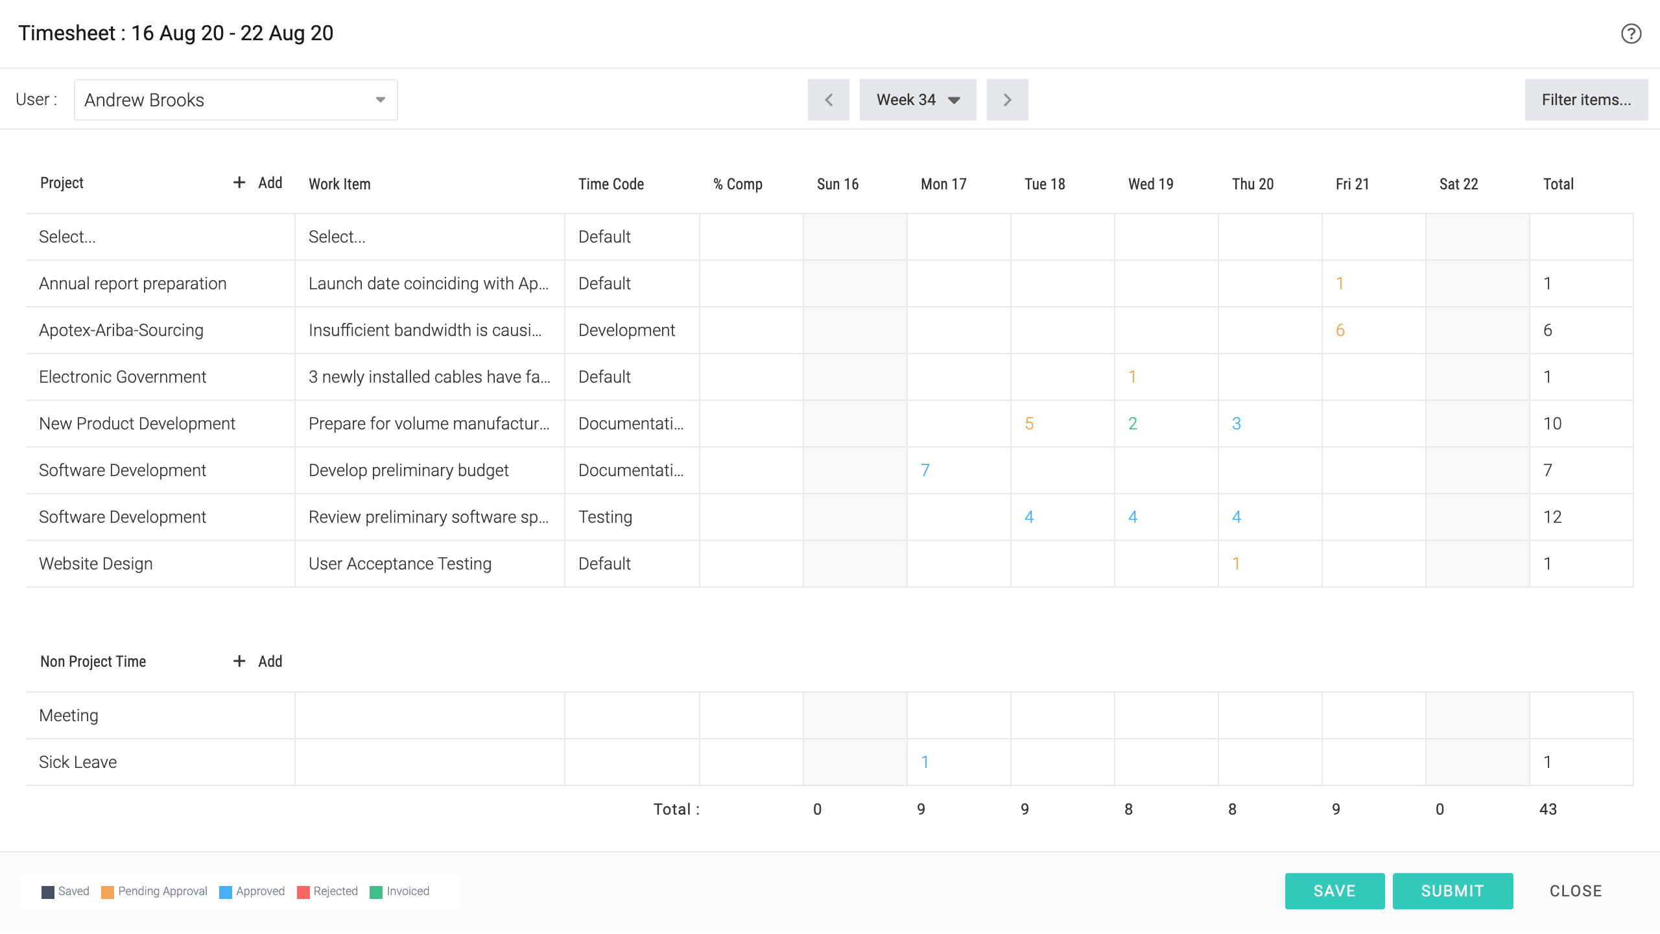Go to next week arrow

coord(1007,100)
